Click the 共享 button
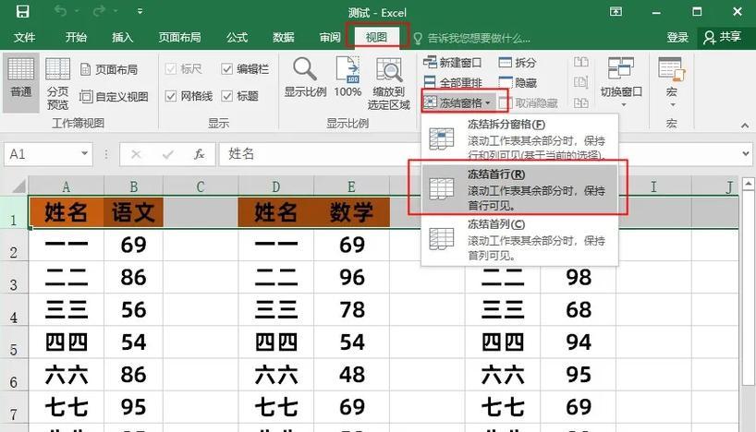Image resolution: width=756 pixels, height=432 pixels. 722,37
